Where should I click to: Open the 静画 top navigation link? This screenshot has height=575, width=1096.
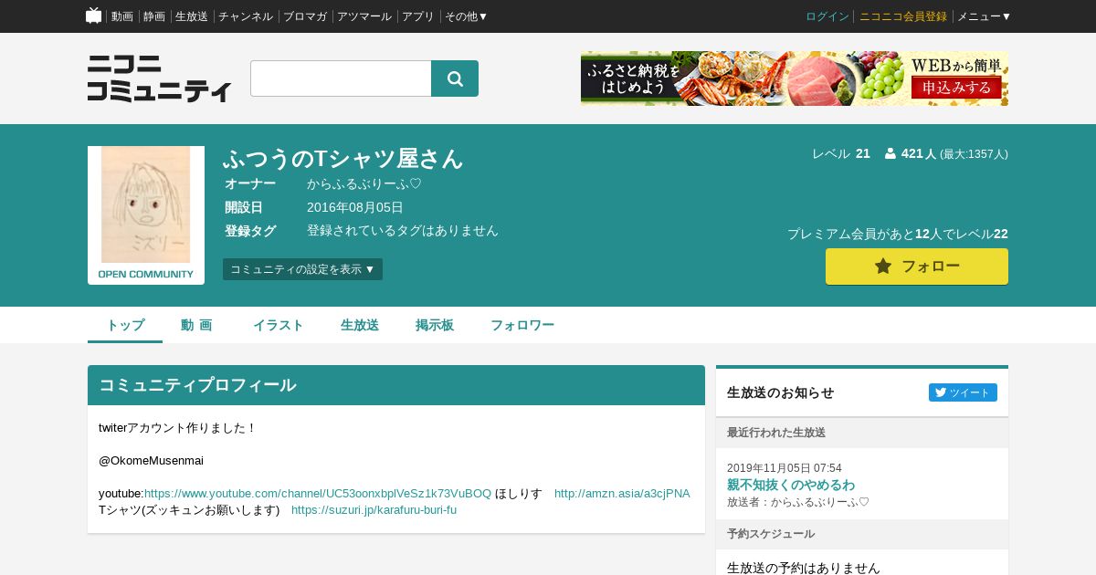[154, 16]
